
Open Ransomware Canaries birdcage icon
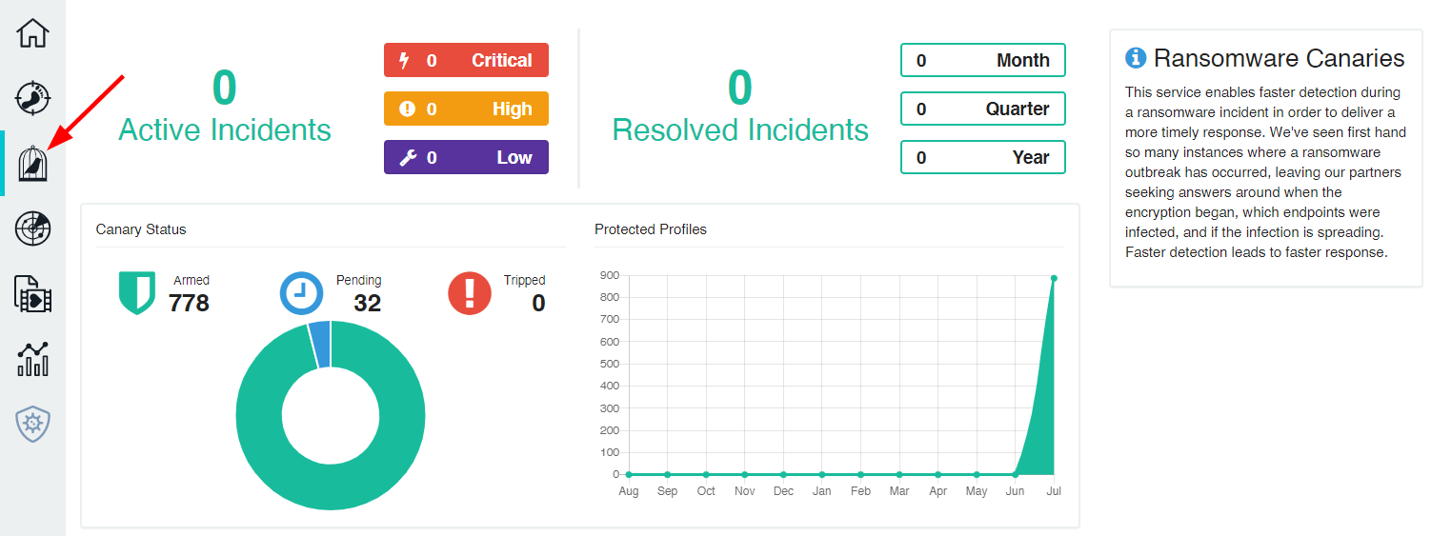[x=32, y=164]
